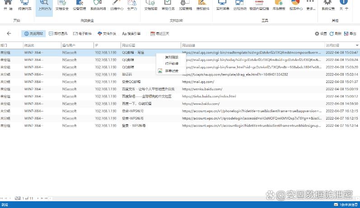The height and width of the screenshot is (208, 360).
Task: Open 设备管理 device management
Action: [x=80, y=5]
